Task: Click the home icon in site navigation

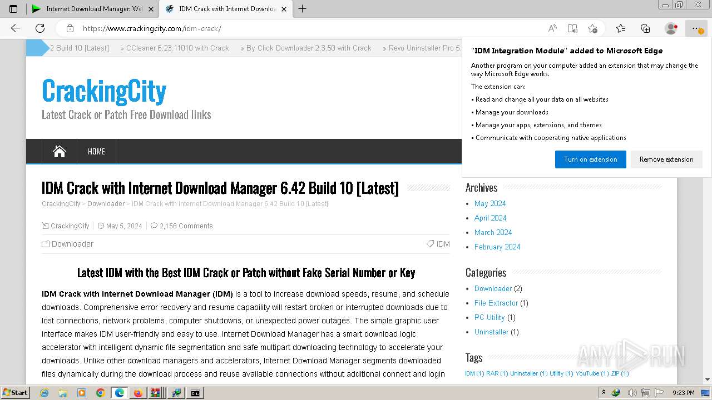Action: (x=60, y=151)
